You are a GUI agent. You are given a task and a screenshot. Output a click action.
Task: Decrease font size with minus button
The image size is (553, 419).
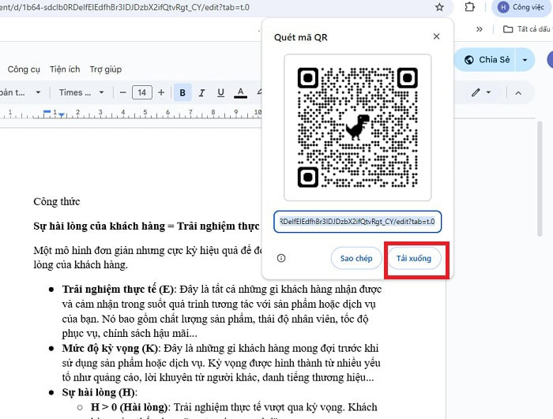[122, 92]
